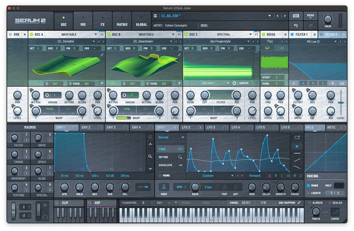This screenshot has width=354, height=231.
Task: Open the OSC B WAVETABLE type dropdown
Action: pyautogui.click(x=173, y=34)
